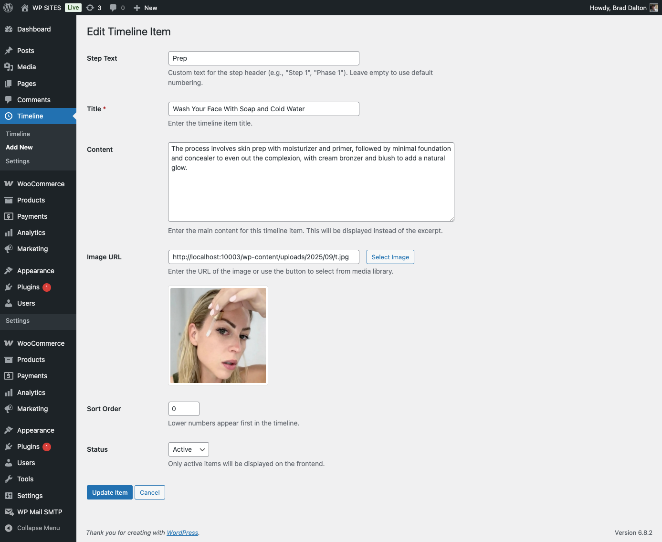662x542 pixels.
Task: Open the Settings submenu under Timeline
Action: click(18, 161)
